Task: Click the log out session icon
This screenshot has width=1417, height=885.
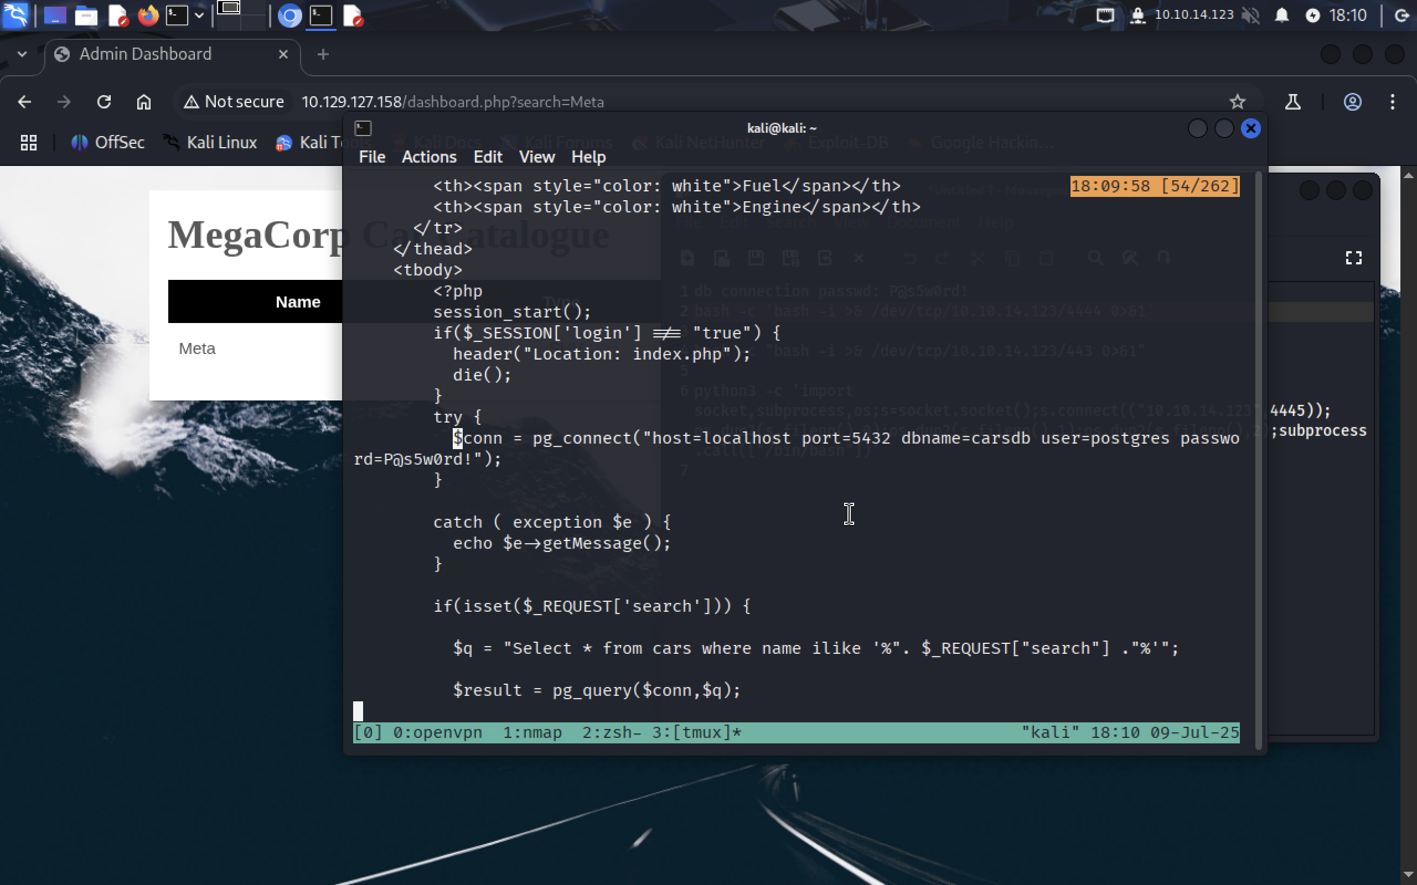Action: pos(1403,15)
